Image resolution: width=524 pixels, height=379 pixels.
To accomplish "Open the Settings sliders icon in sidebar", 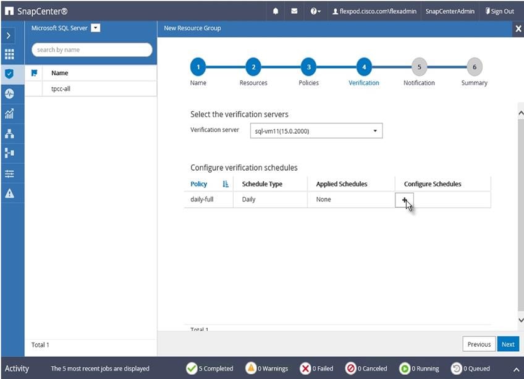I will pyautogui.click(x=9, y=174).
